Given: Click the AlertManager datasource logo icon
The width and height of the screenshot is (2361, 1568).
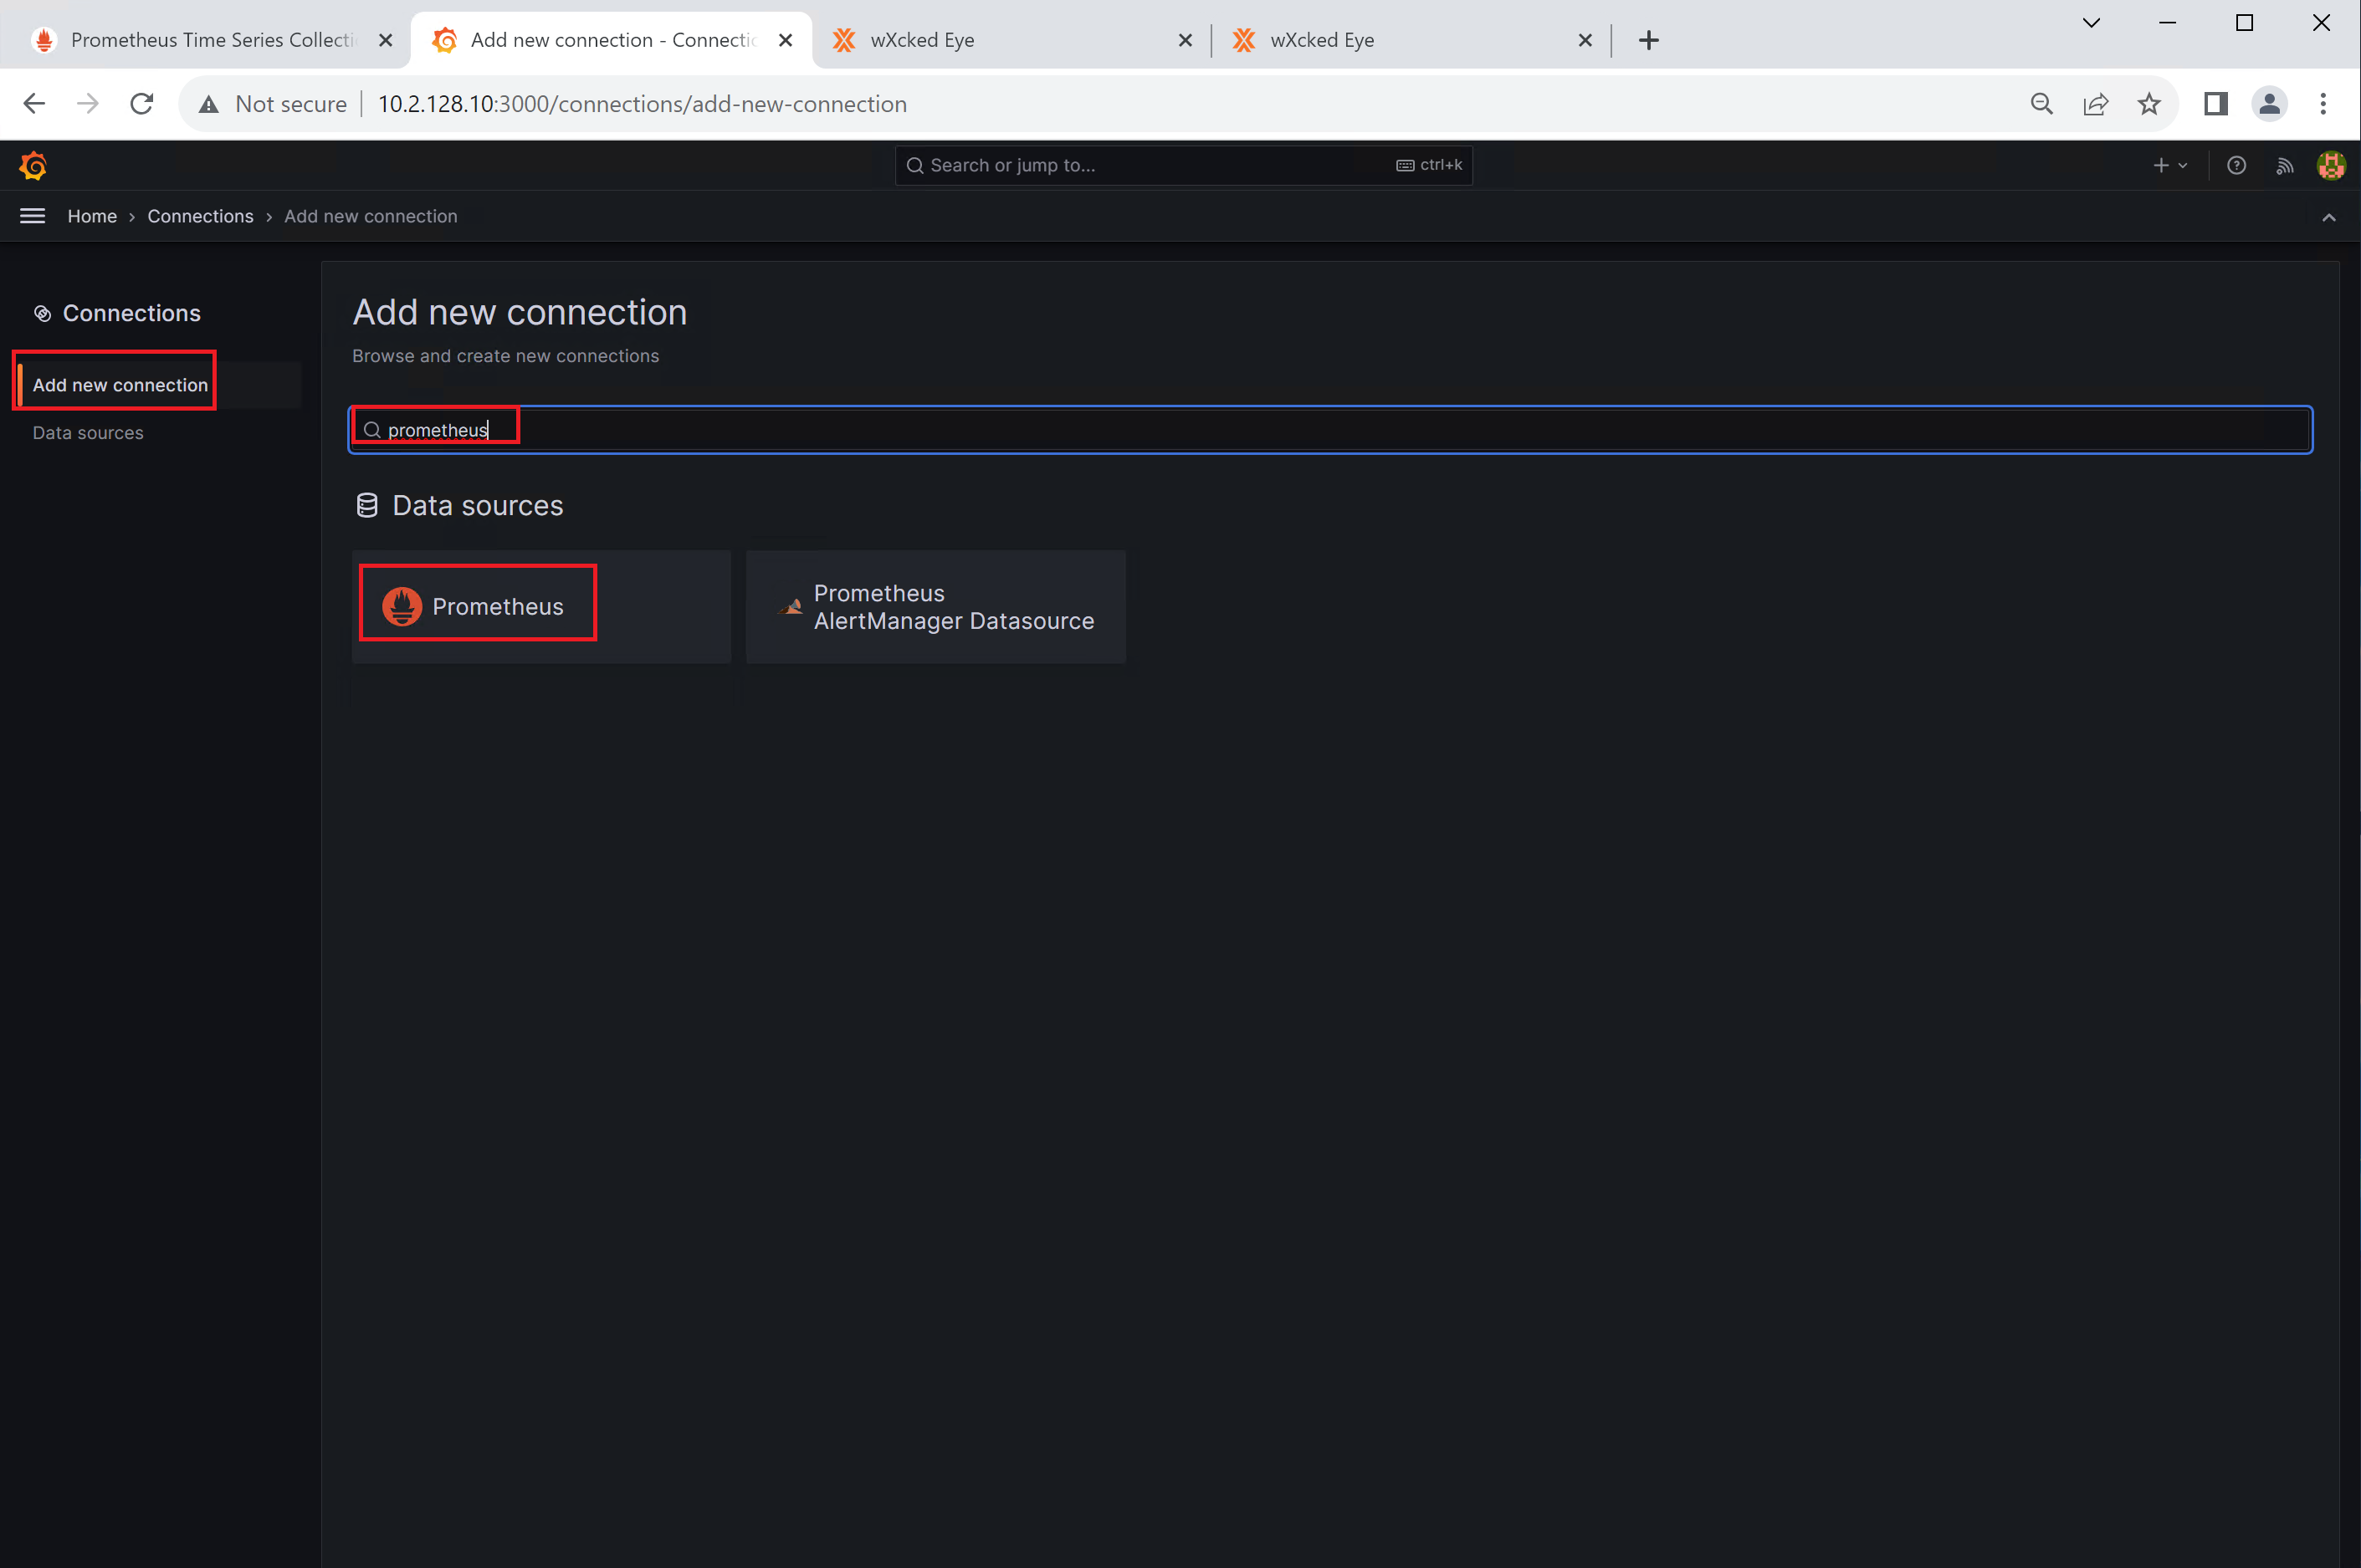Looking at the screenshot, I should [x=791, y=606].
